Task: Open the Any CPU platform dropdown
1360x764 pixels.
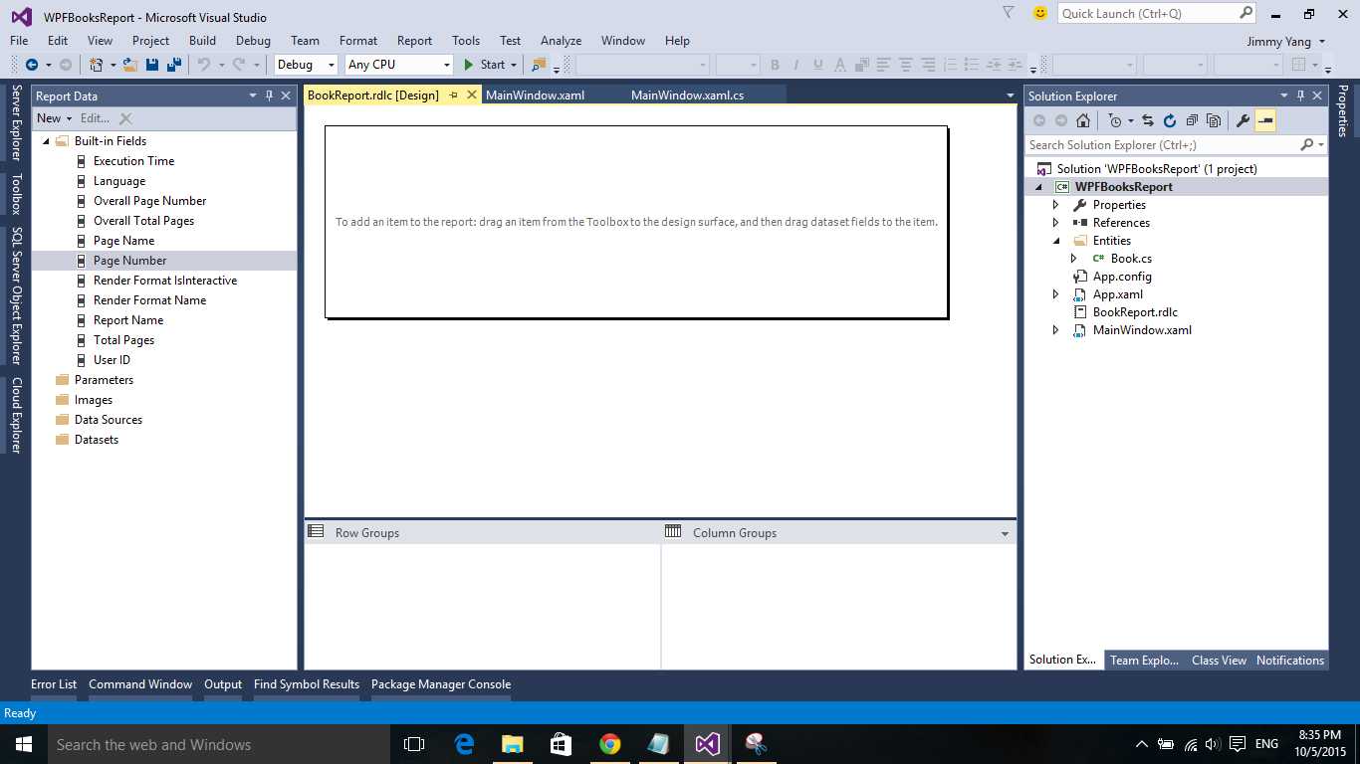Action: click(x=399, y=65)
